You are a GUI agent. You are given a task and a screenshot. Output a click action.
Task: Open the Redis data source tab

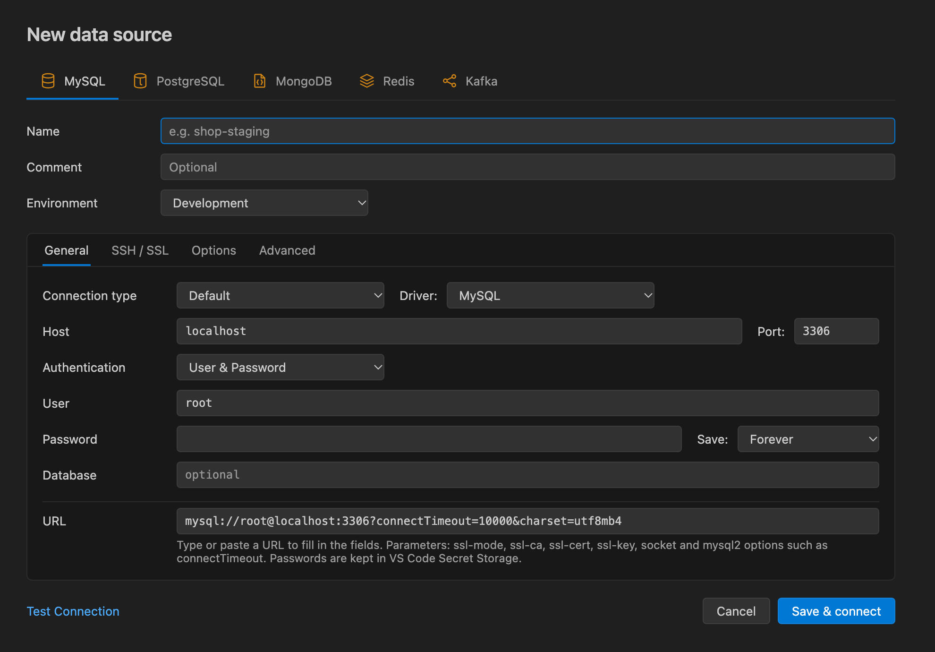click(387, 81)
